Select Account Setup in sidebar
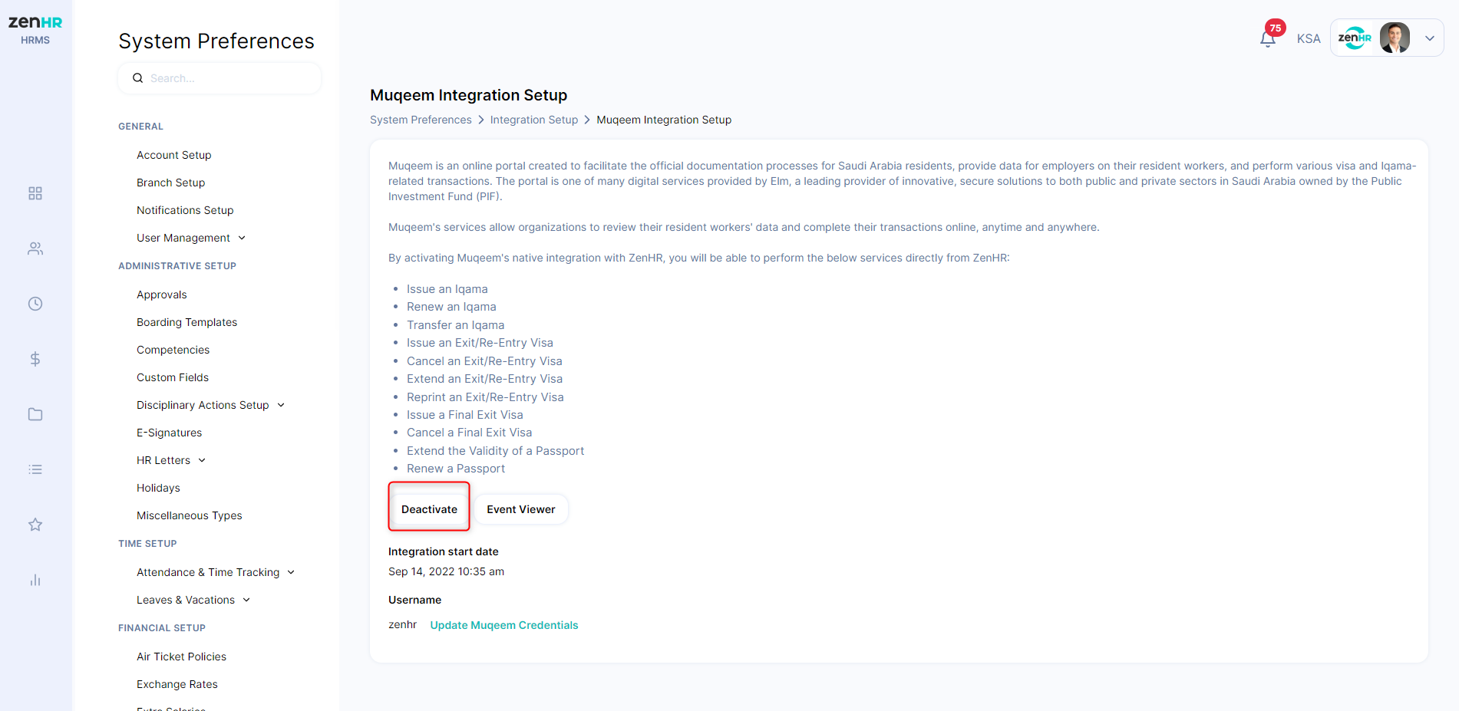 coord(174,155)
